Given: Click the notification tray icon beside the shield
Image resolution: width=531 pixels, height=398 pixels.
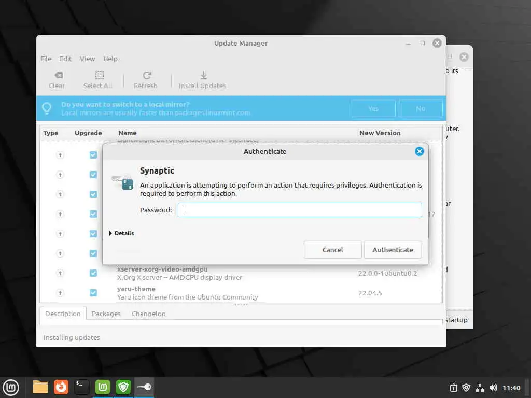Looking at the screenshot, I should [x=453, y=388].
